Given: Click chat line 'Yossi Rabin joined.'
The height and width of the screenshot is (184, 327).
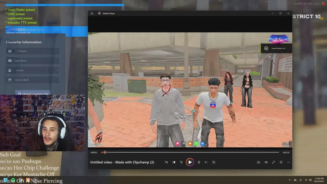Looking at the screenshot, I should 20,10.
